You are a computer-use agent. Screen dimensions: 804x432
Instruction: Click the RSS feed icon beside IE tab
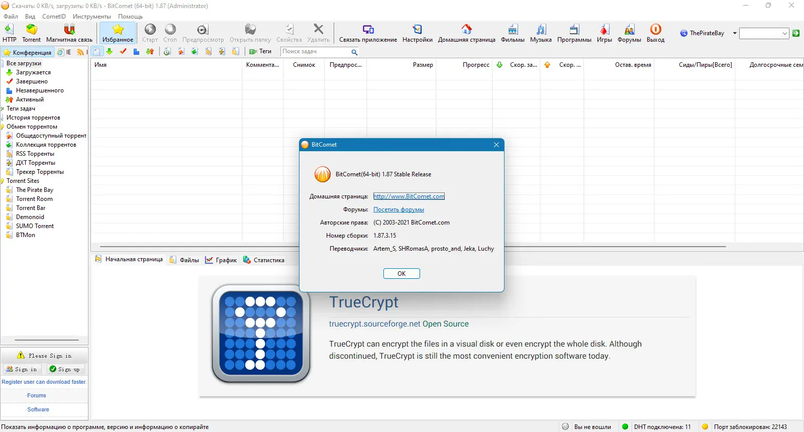[x=80, y=52]
